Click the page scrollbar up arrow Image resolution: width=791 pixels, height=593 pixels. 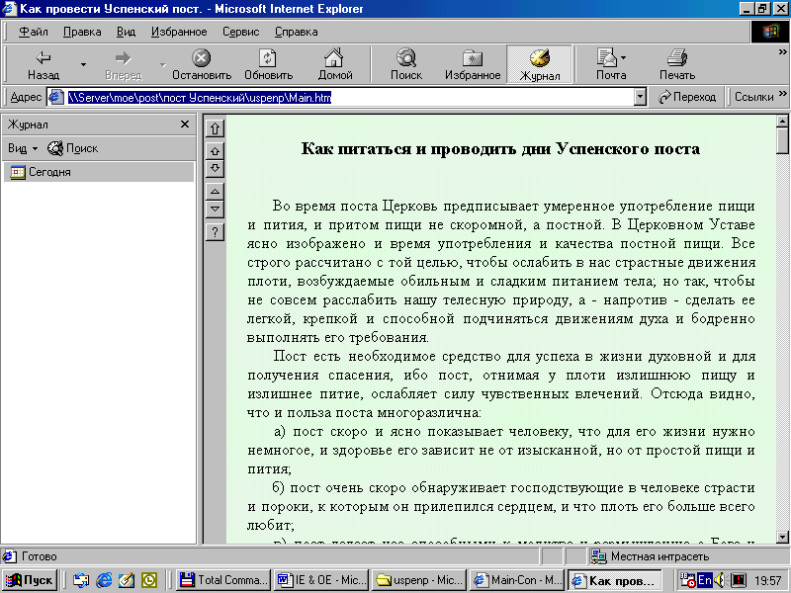(782, 121)
